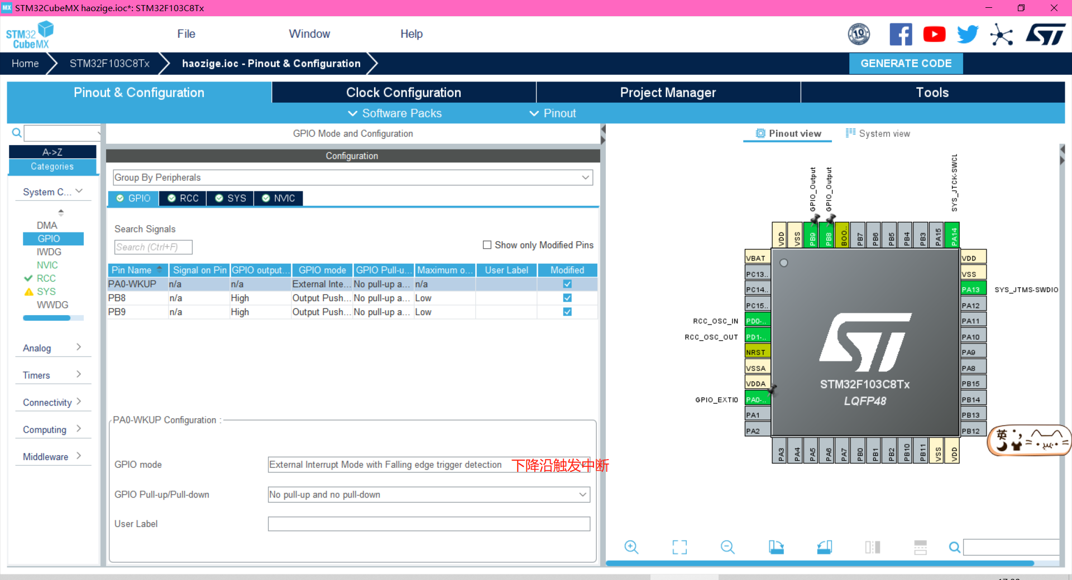Open the ST 10 years anniversary badge icon

pos(859,35)
